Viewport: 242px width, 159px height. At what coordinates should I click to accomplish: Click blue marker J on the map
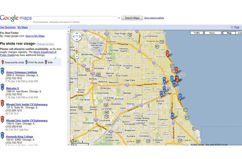click(180, 97)
